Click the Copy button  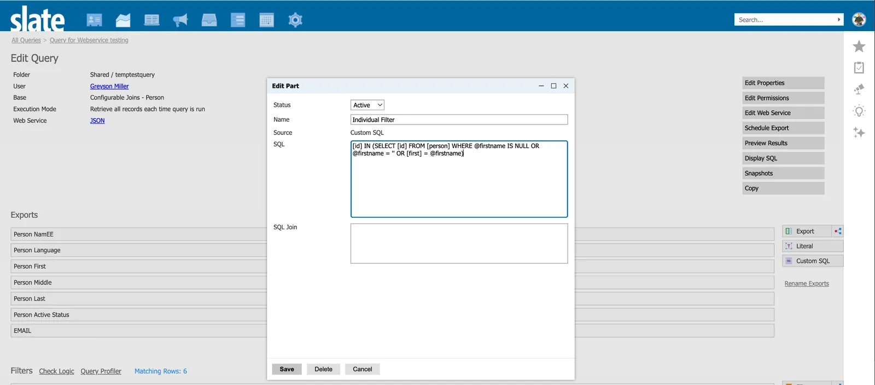pos(783,188)
